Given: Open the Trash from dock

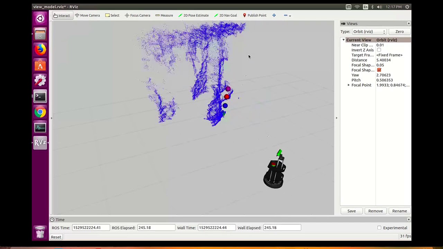Looking at the screenshot, I should [x=40, y=232].
